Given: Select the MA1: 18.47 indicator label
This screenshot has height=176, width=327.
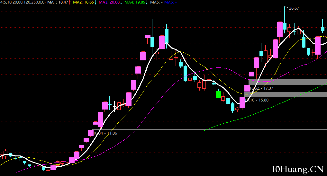Looking at the screenshot, I should (57, 2).
